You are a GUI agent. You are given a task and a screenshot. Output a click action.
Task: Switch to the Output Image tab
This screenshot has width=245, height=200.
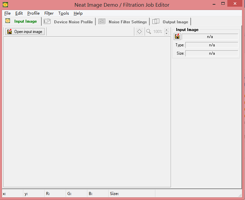(x=170, y=22)
